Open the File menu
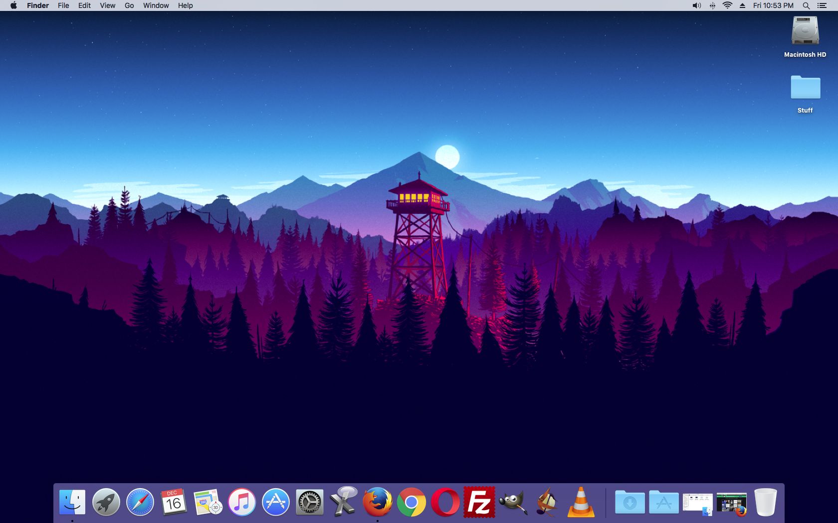Screen dimensions: 838x523 [x=63, y=5]
